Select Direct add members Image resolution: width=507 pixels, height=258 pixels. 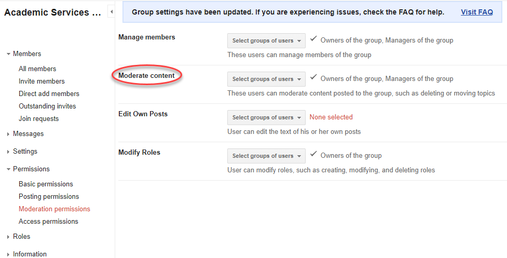click(49, 93)
